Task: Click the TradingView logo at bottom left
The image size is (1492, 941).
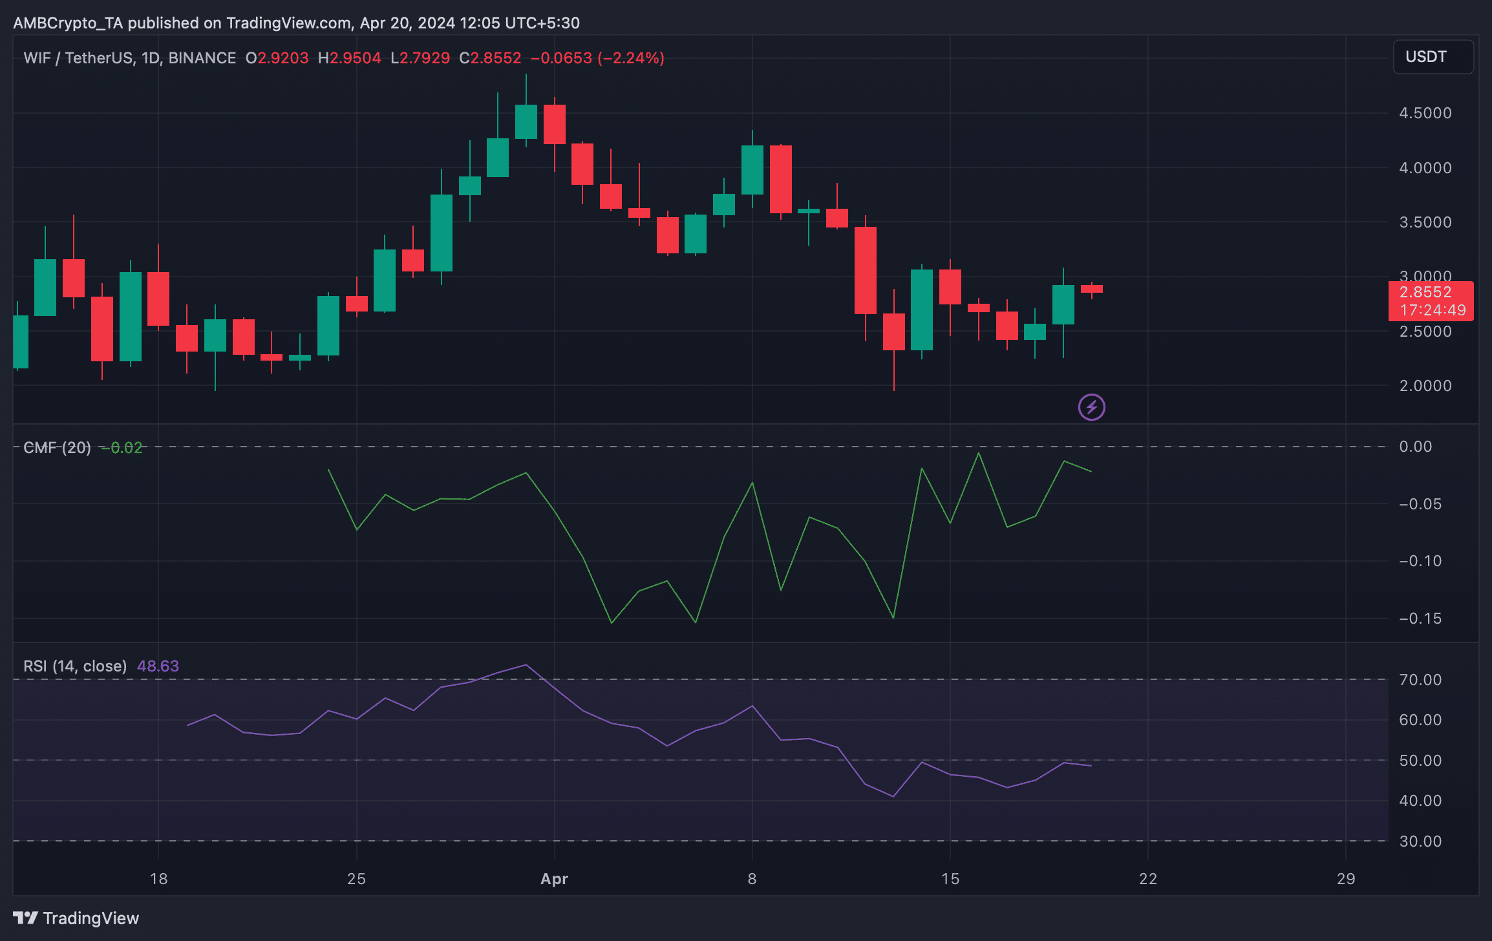Action: click(x=76, y=918)
